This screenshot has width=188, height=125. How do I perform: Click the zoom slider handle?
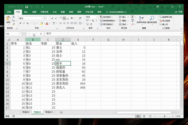[x=164, y=116]
